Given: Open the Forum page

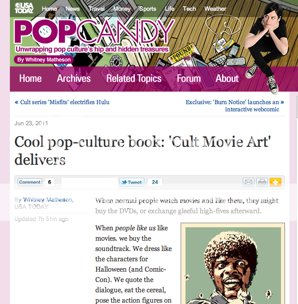Looking at the screenshot, I should (189, 79).
